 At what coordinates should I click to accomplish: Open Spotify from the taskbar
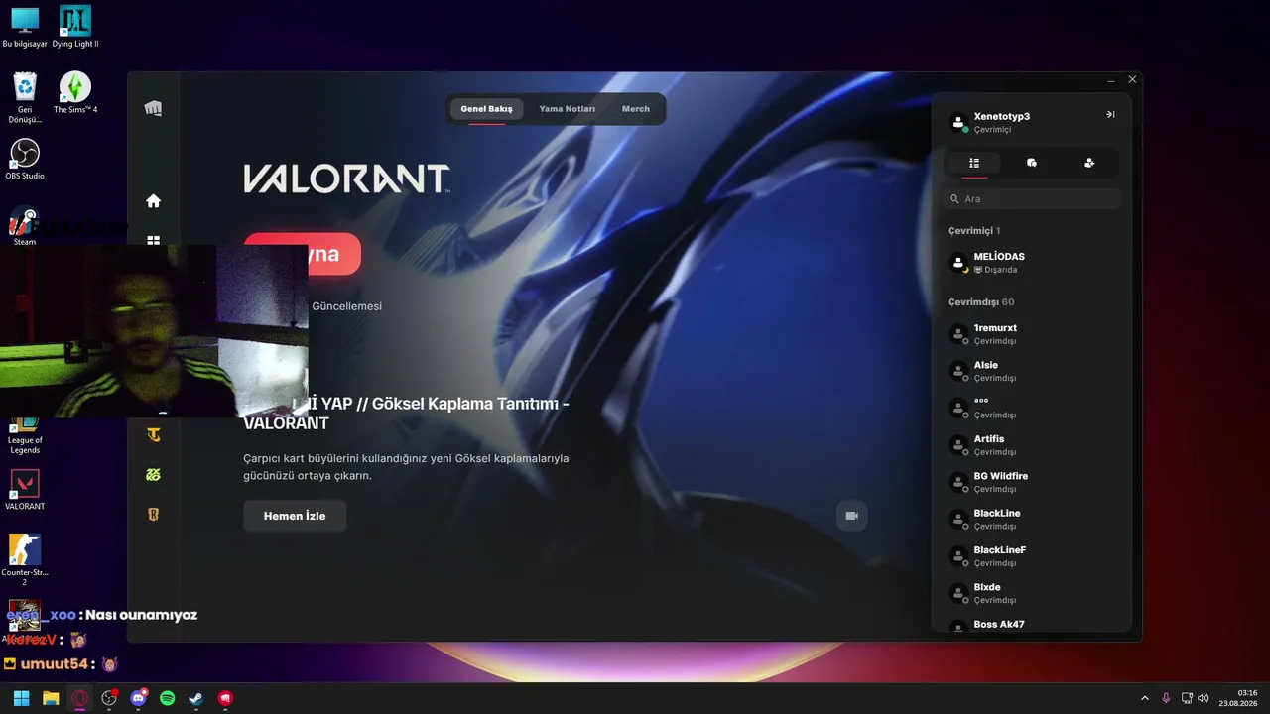point(168,698)
